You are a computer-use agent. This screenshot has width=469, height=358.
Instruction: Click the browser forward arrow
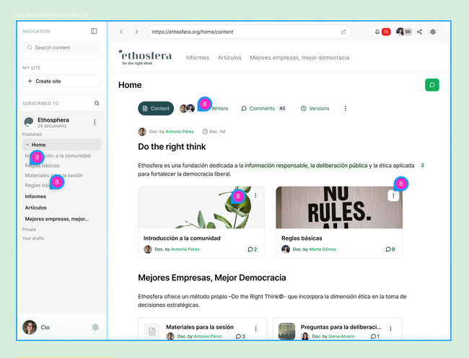click(x=135, y=32)
